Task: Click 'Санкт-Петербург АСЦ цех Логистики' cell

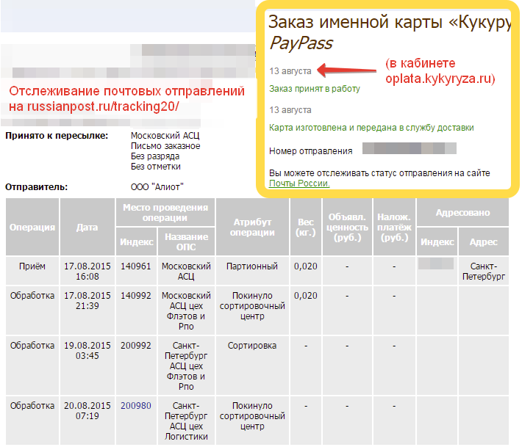Action: coord(186,421)
